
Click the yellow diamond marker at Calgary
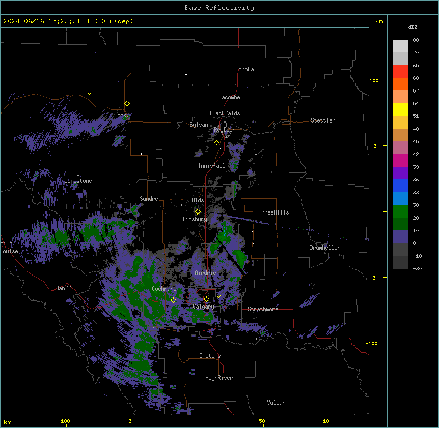(206, 299)
